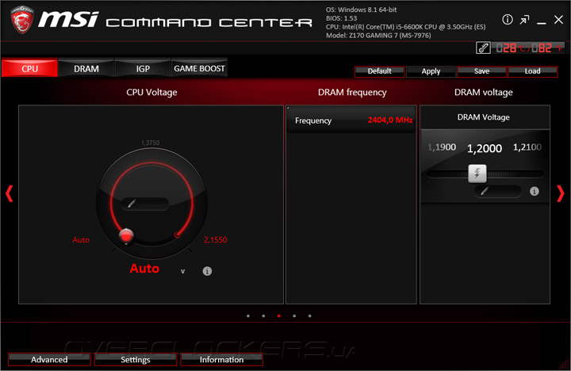Click the fifth page indicator dot
The width and height of the screenshot is (571, 371).
[x=309, y=316]
